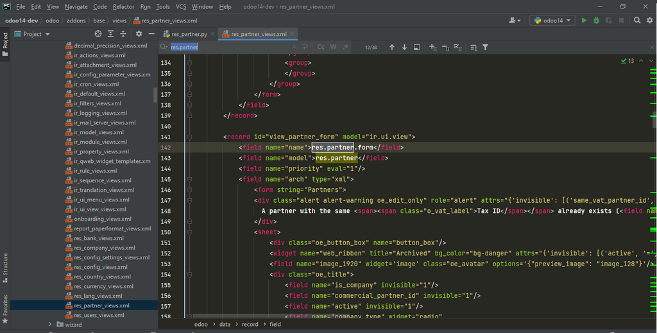Open Search Everywhere magnifier
The image size is (657, 333).
click(x=637, y=21)
